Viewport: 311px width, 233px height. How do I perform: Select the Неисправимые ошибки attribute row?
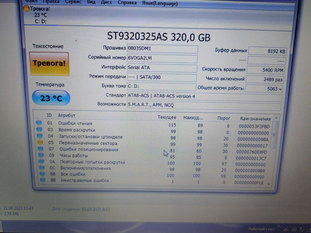click(85, 180)
